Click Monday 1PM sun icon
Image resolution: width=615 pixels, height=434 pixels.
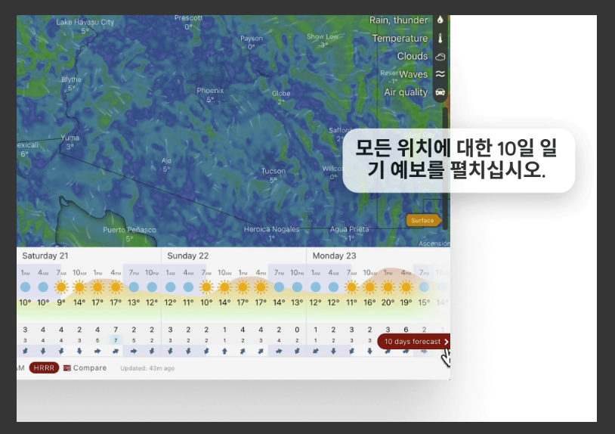tap(388, 287)
